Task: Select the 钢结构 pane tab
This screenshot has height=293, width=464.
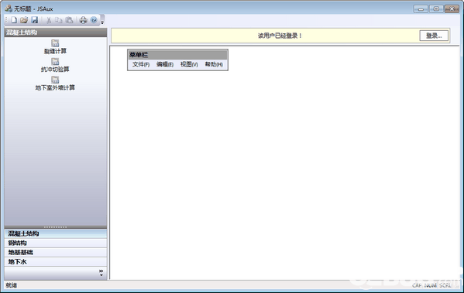Action: tap(56, 243)
